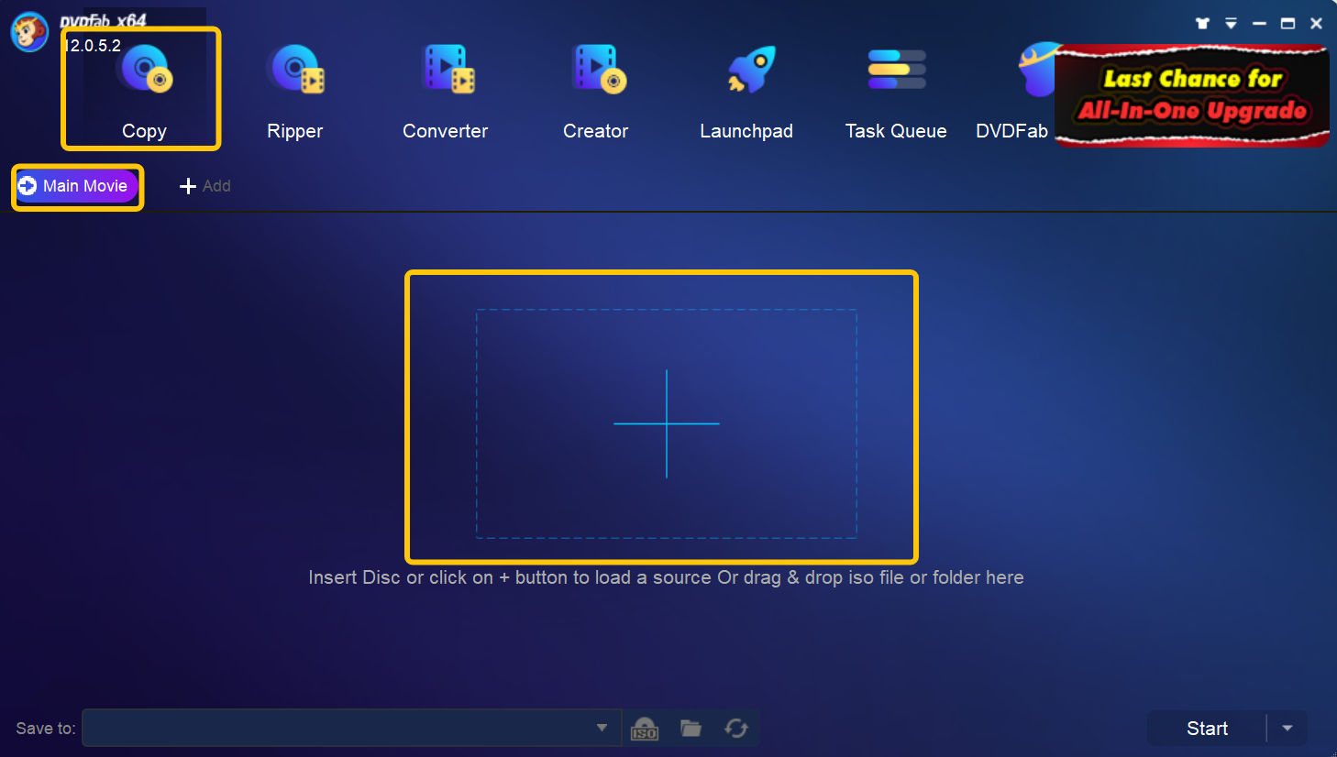Click the Add source button
The image size is (1337, 757).
(x=204, y=186)
